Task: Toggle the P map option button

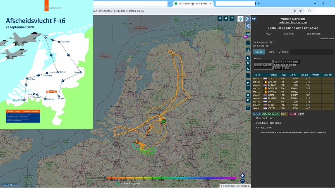Action: point(248,83)
